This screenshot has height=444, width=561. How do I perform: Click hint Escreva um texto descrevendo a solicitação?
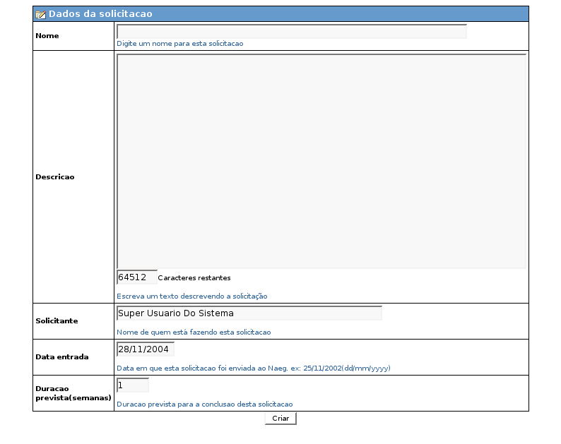(192, 296)
